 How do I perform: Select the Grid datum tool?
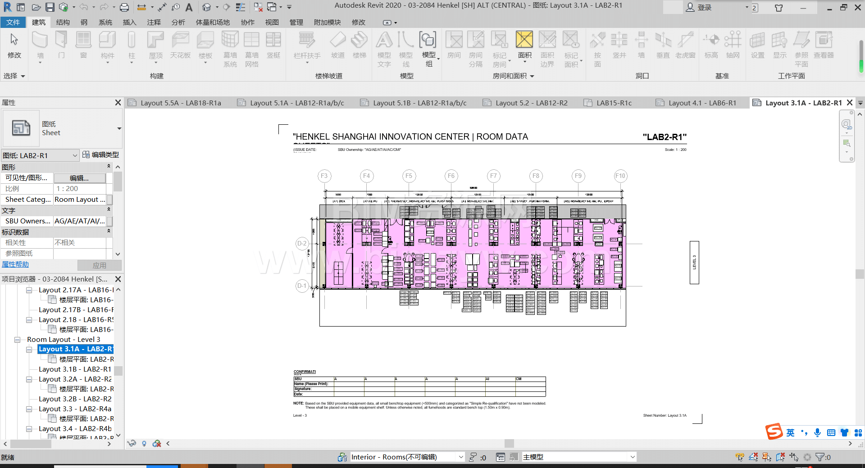point(733,45)
